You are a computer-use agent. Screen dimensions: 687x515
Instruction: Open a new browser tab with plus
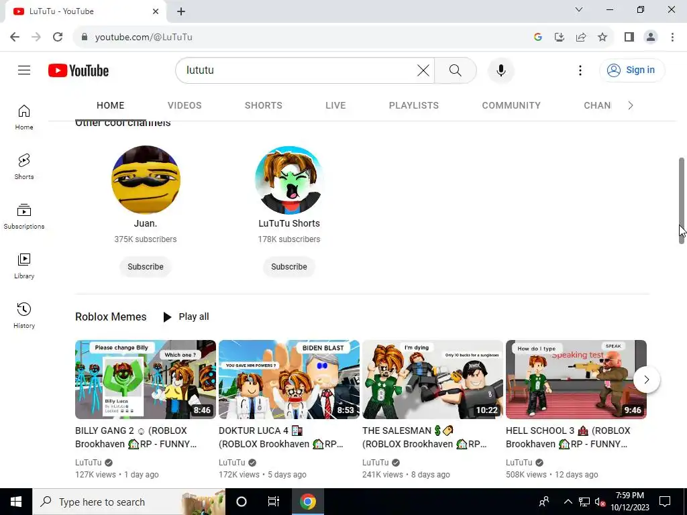pyautogui.click(x=181, y=11)
